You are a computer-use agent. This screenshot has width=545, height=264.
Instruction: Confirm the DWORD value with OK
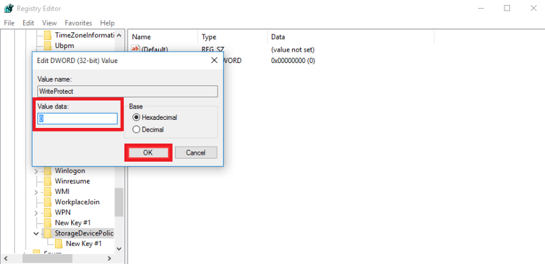148,153
